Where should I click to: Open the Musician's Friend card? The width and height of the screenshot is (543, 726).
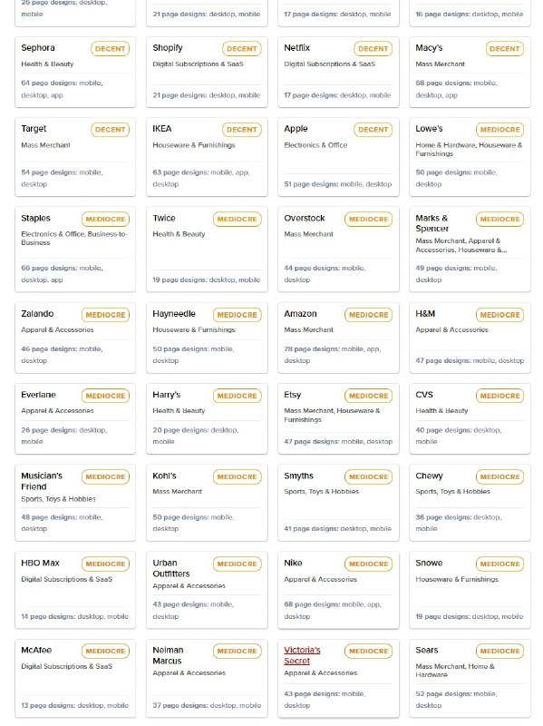75,503
